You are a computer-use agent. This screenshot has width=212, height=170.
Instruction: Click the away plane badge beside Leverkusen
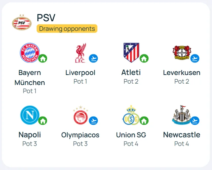point(195,58)
